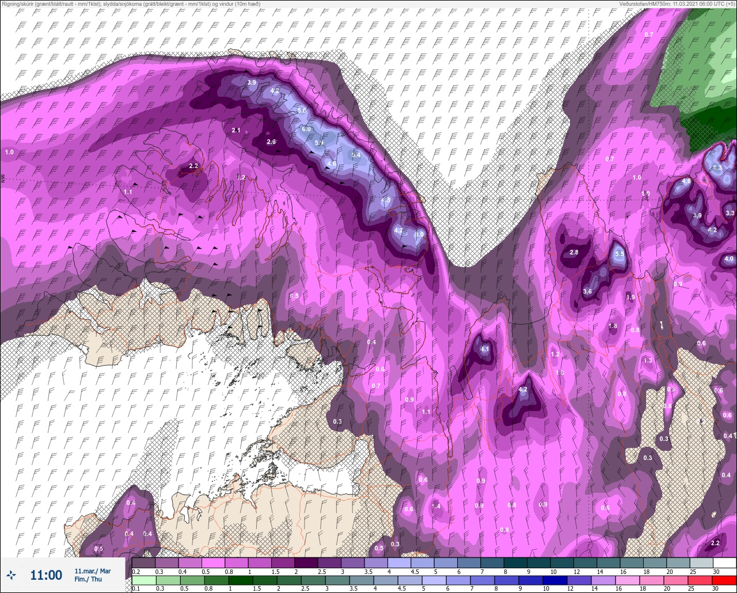Click the 1.3 precipitation value on the map
Viewport: 737px width, 593px height.
[x=648, y=361]
